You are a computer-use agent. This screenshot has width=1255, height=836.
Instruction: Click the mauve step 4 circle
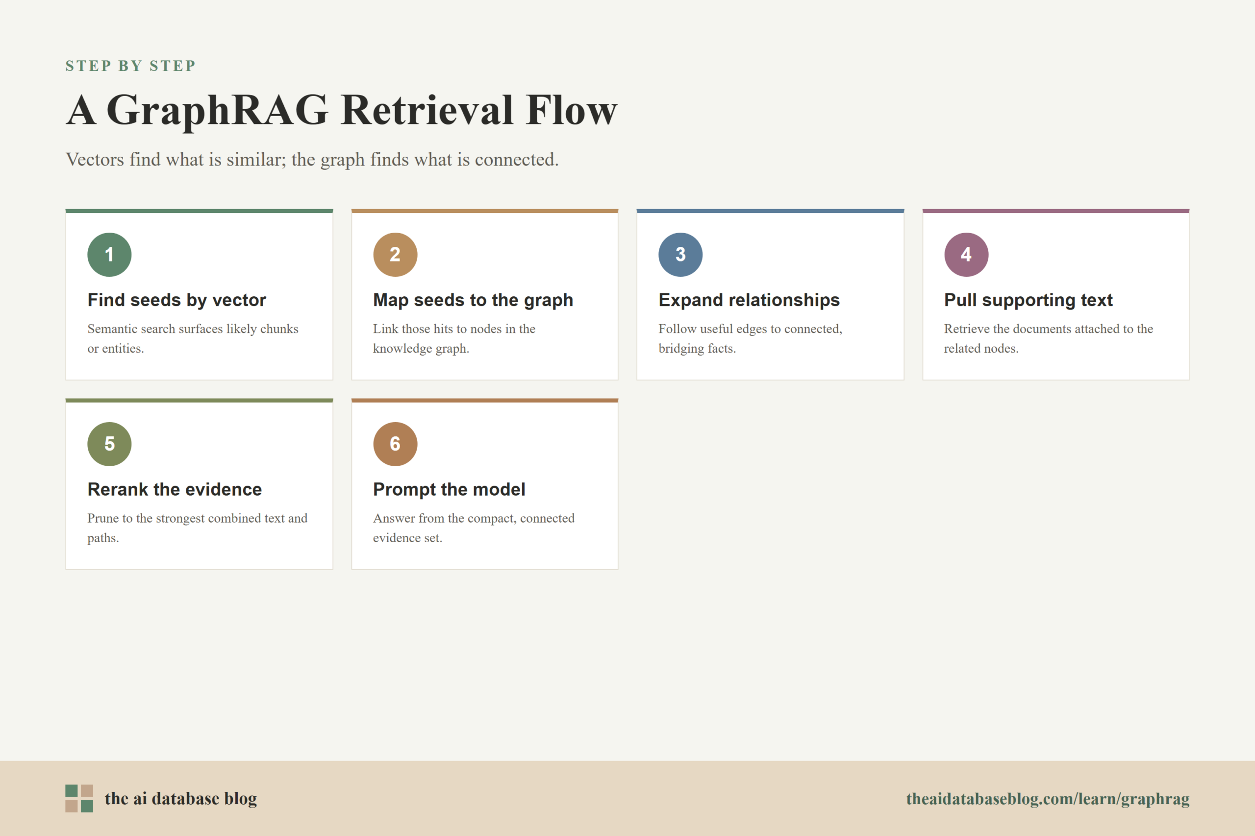click(966, 254)
